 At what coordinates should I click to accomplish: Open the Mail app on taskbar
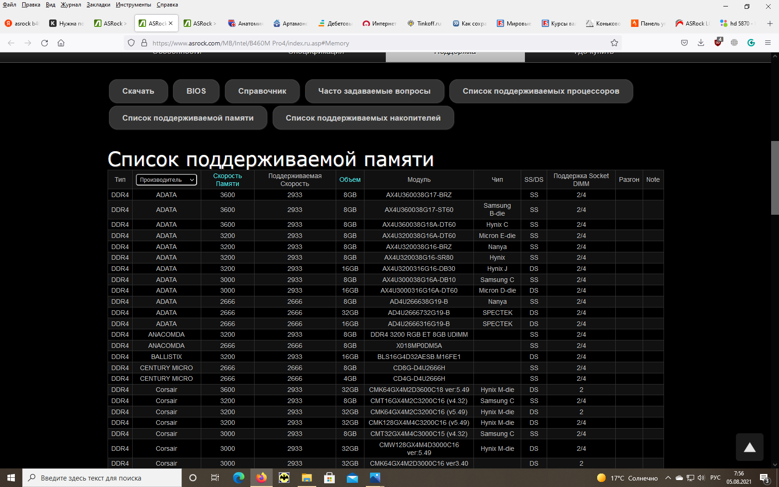coord(352,478)
